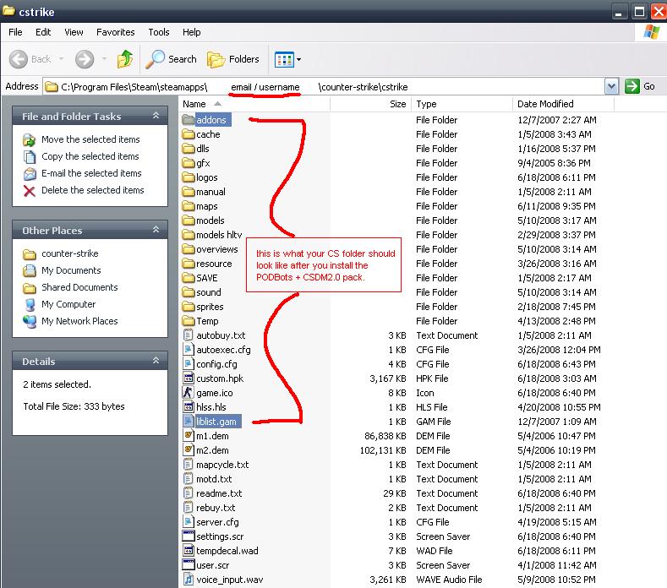Select the dlls folder icon
The width and height of the screenshot is (667, 588).
(188, 149)
